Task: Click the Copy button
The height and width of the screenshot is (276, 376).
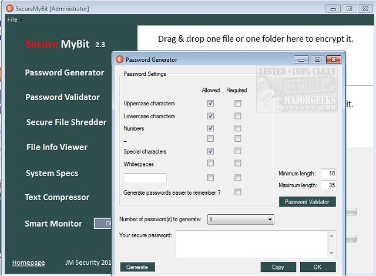Action: pos(278,267)
